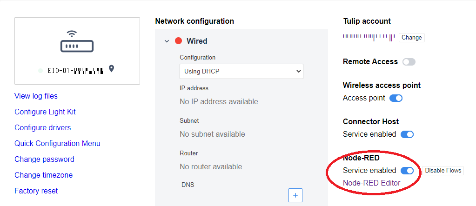Go to Configure drivers
476x206 pixels.
pos(42,127)
